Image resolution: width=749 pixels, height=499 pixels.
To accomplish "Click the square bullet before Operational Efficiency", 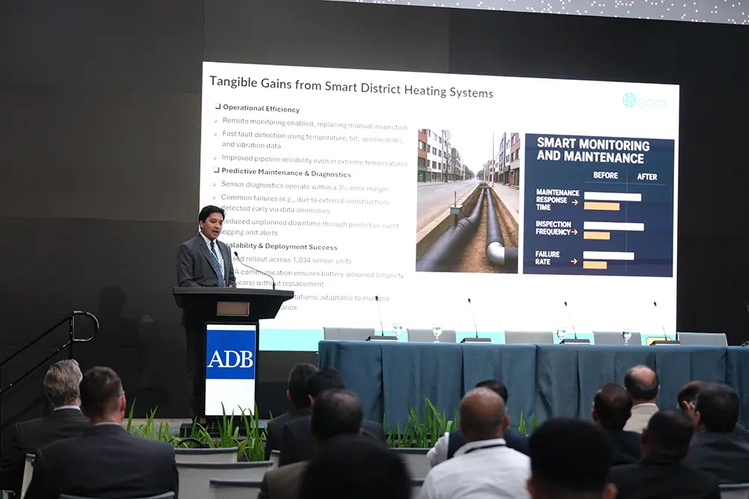I will click(x=218, y=106).
